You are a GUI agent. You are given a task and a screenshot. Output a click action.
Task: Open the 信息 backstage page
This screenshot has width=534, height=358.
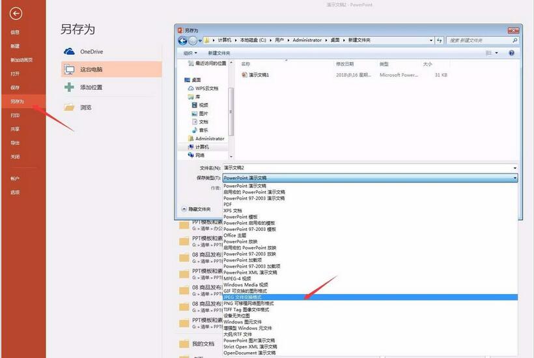(15, 32)
